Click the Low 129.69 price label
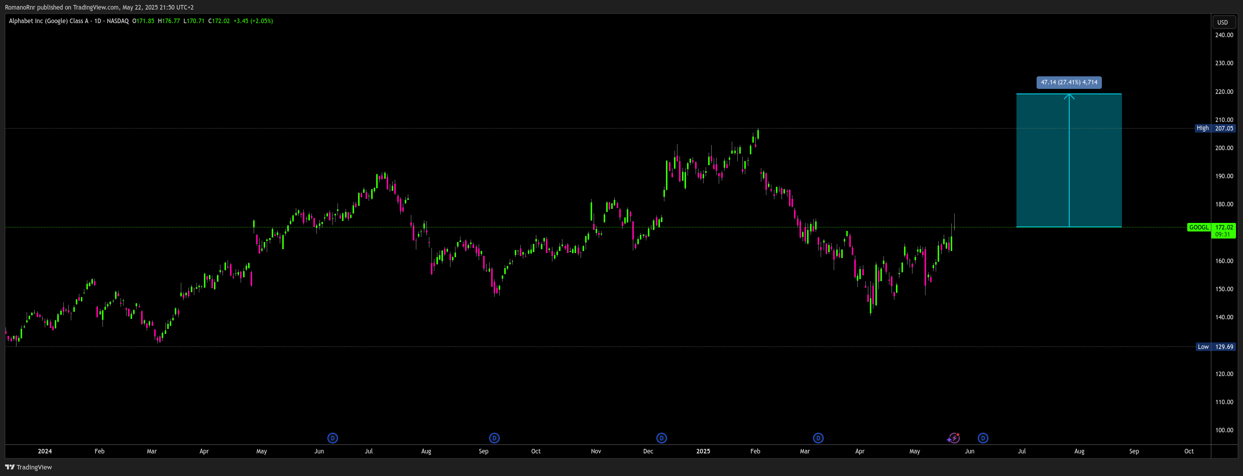1243x476 pixels. [1215, 347]
